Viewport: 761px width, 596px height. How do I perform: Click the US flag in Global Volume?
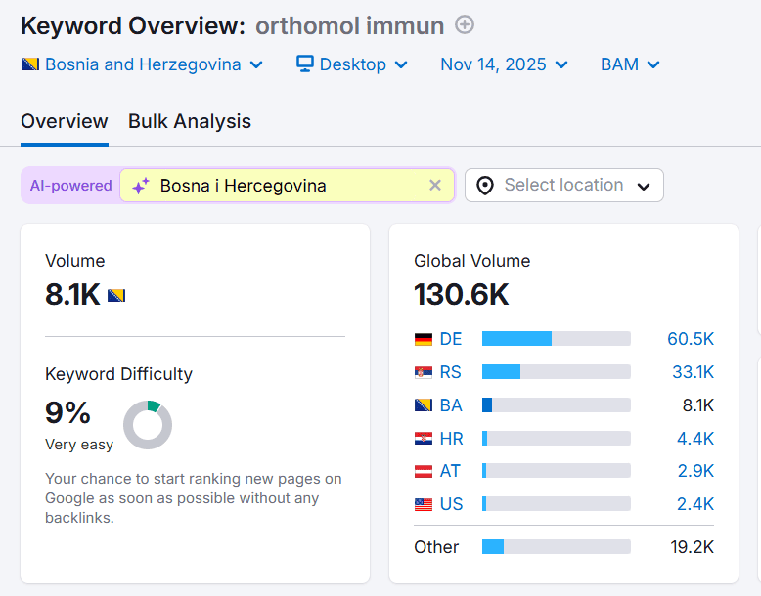(x=424, y=504)
